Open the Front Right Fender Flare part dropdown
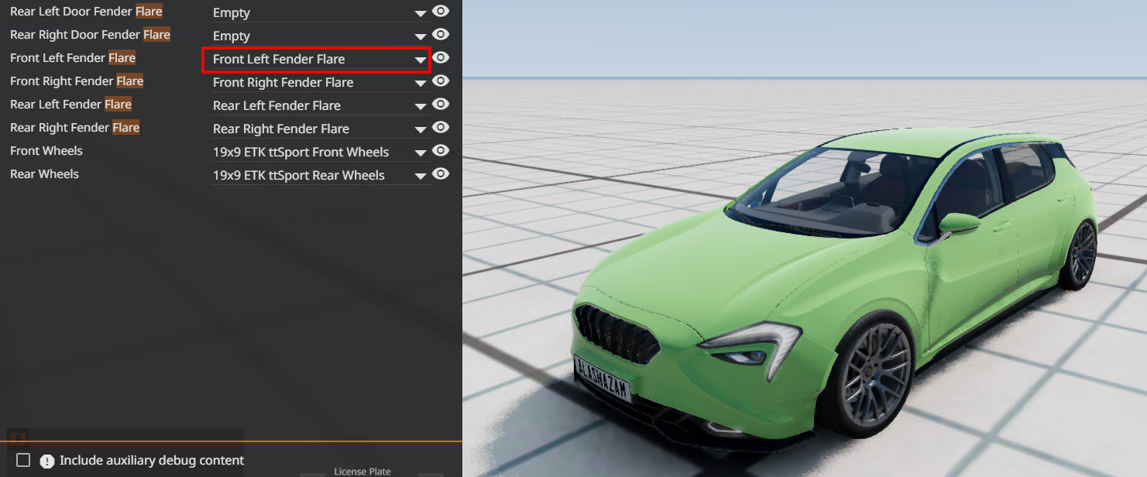Viewport: 1147px width, 477px height. 320,82
